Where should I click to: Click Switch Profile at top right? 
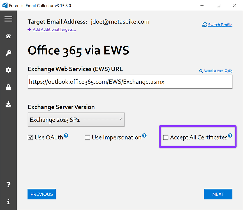pos(220,25)
